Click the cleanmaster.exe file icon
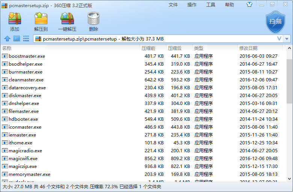Image resolution: width=293 pixels, height=192 pixels. [5, 79]
